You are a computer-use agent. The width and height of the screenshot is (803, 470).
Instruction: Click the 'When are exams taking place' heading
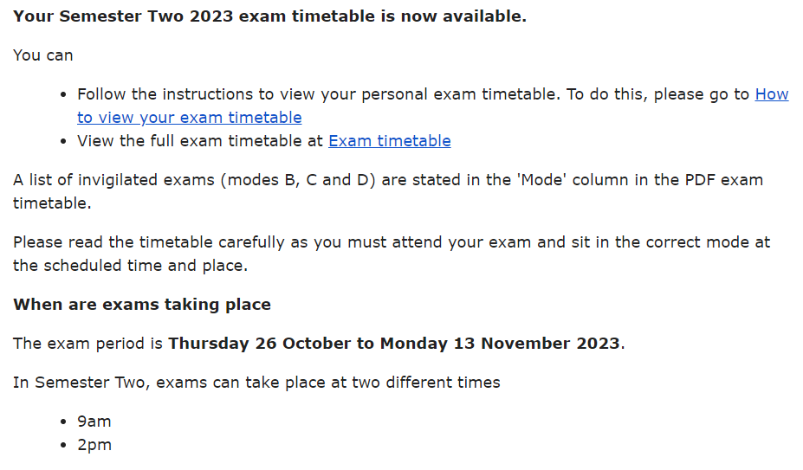coord(142,305)
